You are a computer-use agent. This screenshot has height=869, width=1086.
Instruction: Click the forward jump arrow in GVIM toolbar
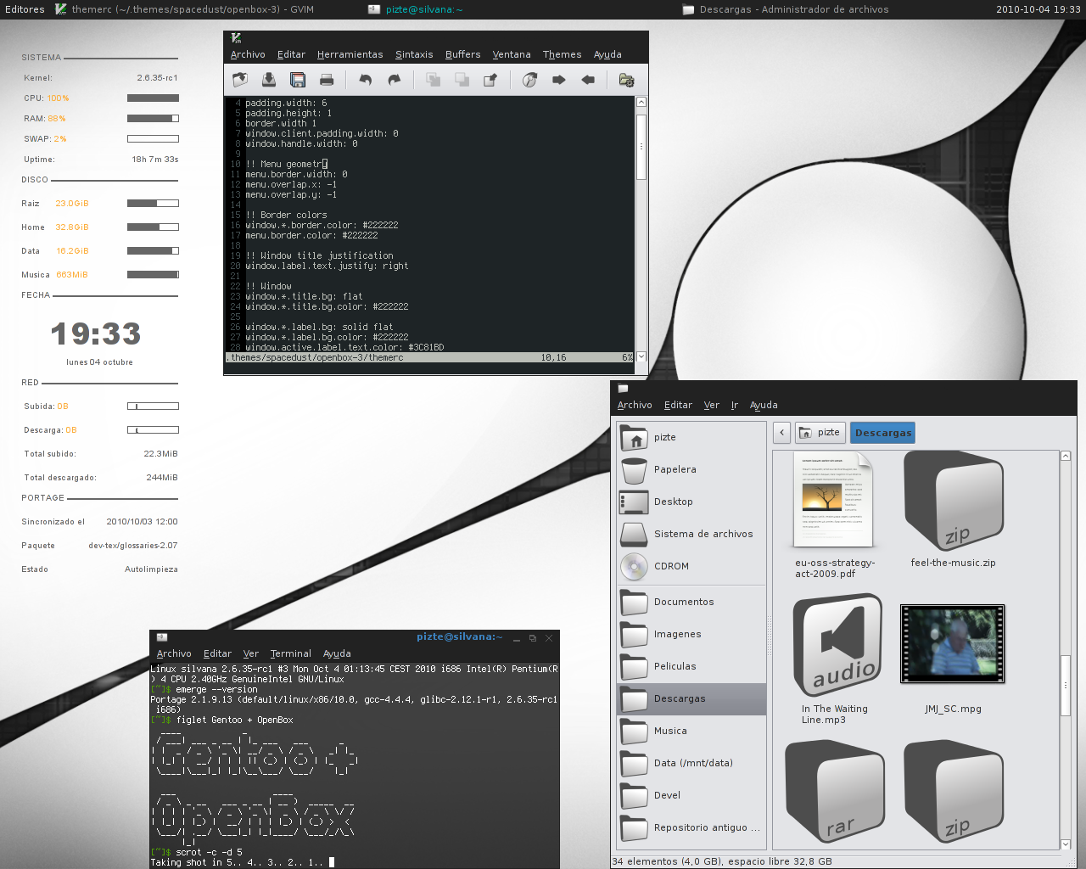point(558,80)
